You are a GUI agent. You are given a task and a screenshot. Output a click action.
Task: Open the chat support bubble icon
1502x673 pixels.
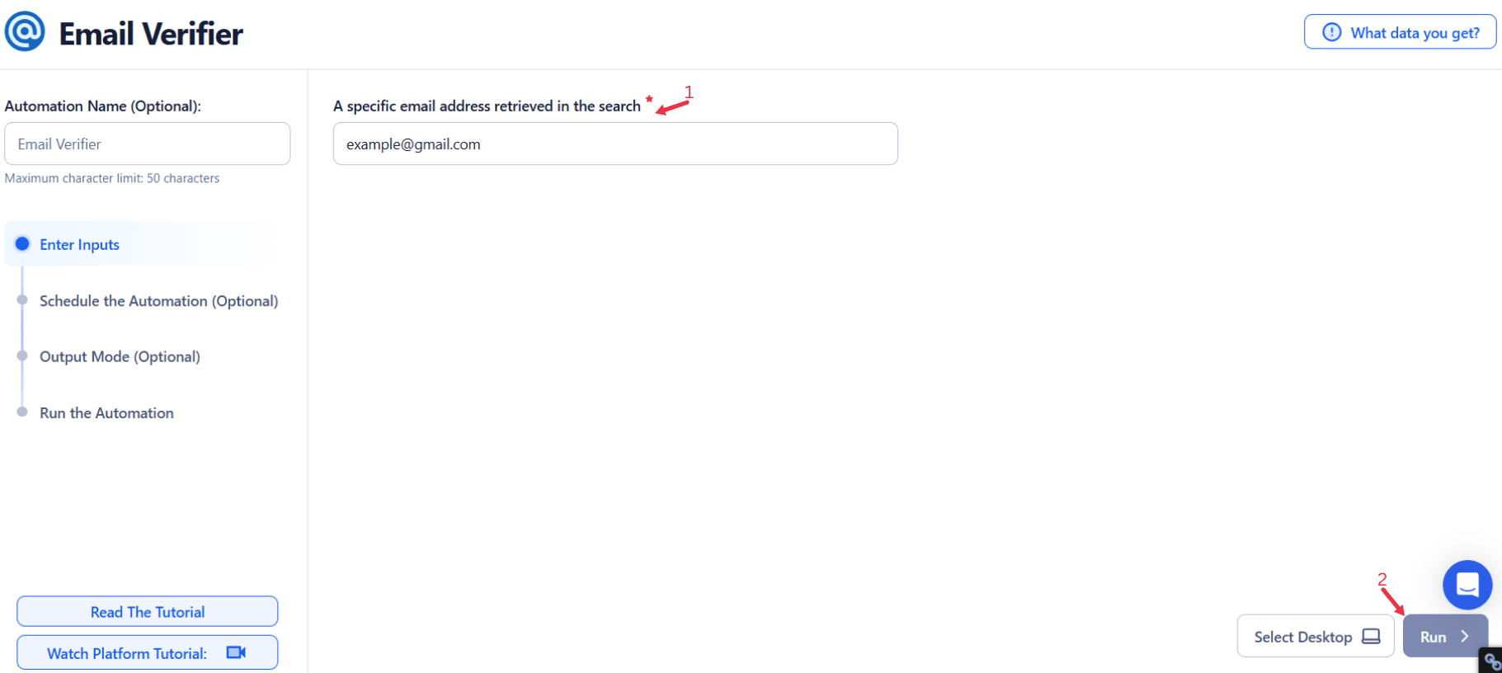pos(1467,585)
